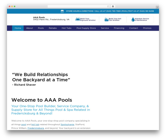Click 'Your One-Stop Pool Builder' subheading
166x140 pixels.
(50, 110)
